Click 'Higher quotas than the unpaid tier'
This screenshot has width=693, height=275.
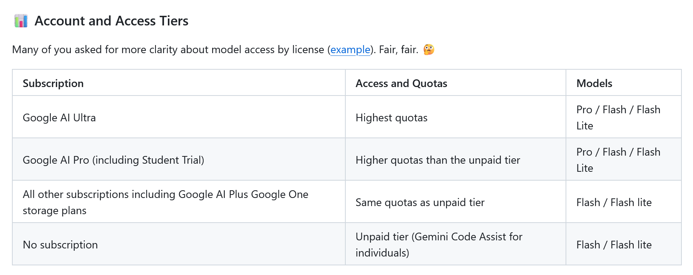(437, 160)
